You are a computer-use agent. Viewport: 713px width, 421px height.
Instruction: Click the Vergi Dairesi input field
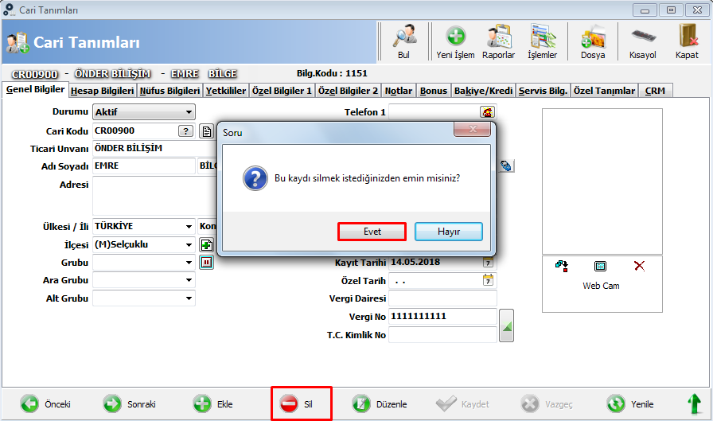[442, 298]
